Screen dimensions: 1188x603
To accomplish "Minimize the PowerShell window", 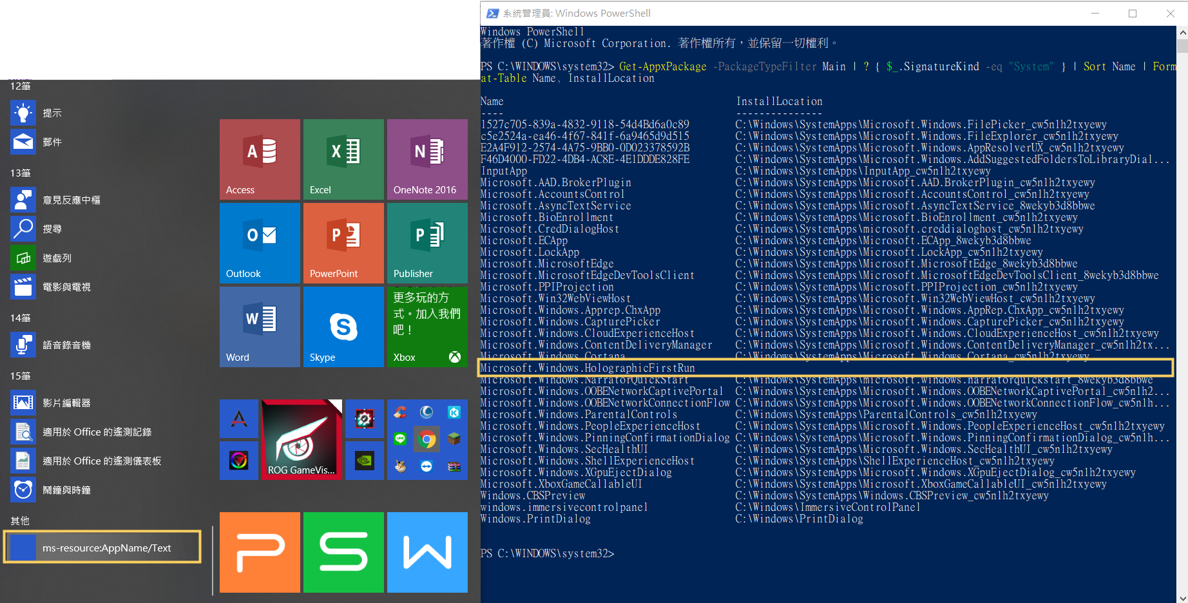I will [1095, 13].
